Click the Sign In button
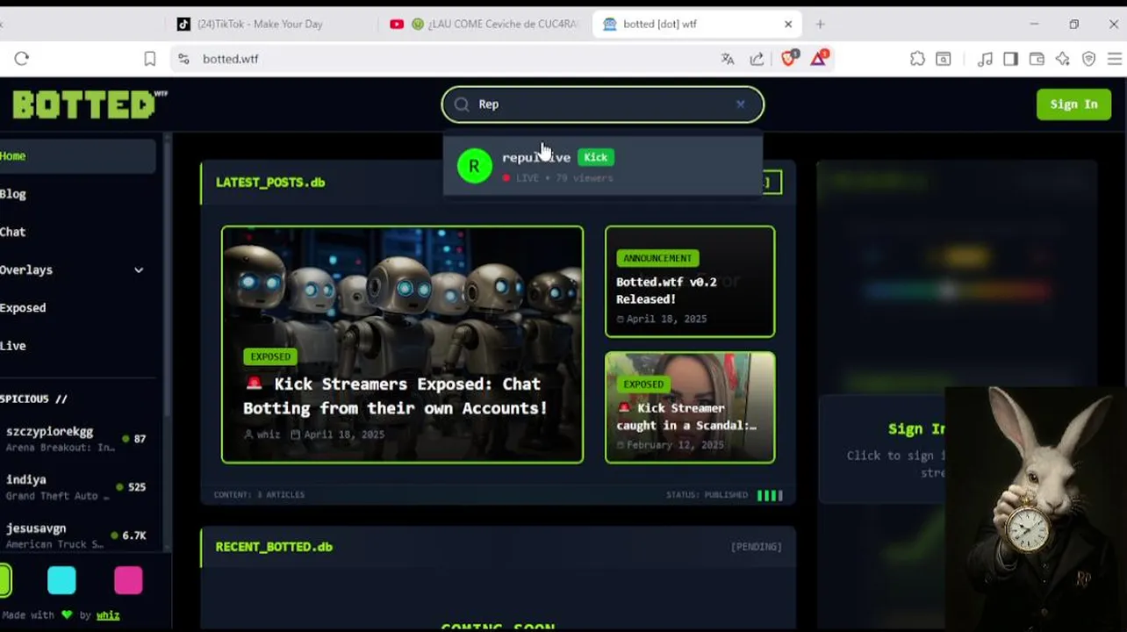The image size is (1127, 632). coord(1073,104)
